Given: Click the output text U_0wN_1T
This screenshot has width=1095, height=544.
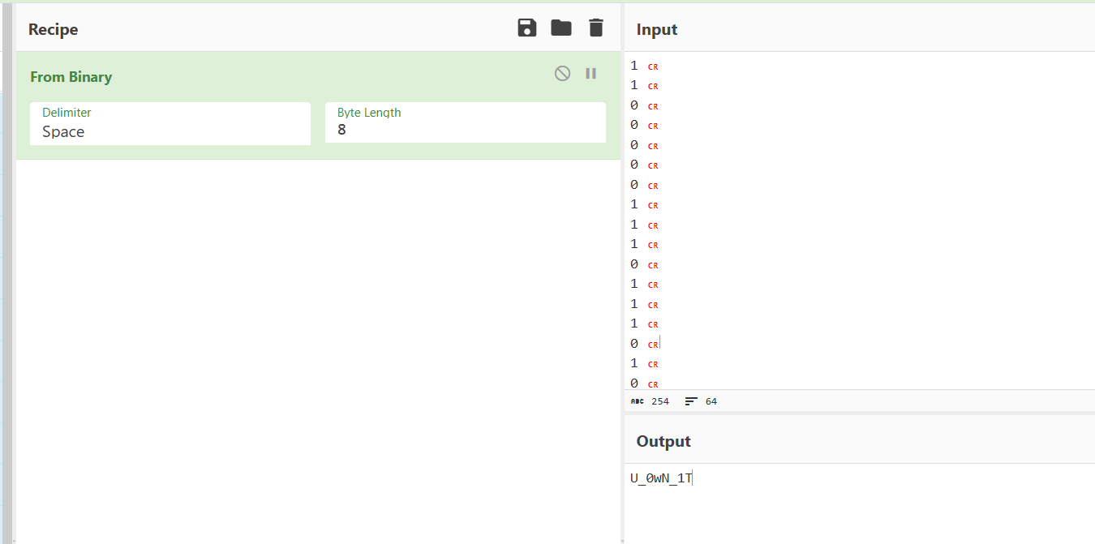Looking at the screenshot, I should tap(661, 478).
